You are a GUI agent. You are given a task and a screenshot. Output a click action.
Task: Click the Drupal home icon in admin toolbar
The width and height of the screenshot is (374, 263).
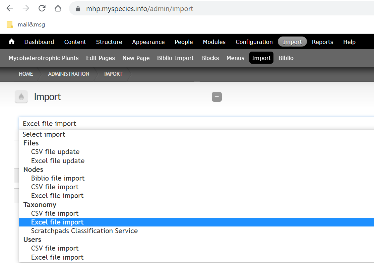[11, 42]
